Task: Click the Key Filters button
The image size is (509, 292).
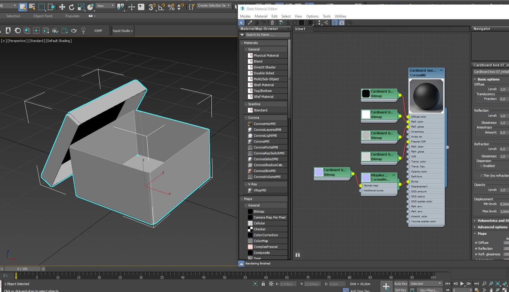Action: (x=429, y=290)
